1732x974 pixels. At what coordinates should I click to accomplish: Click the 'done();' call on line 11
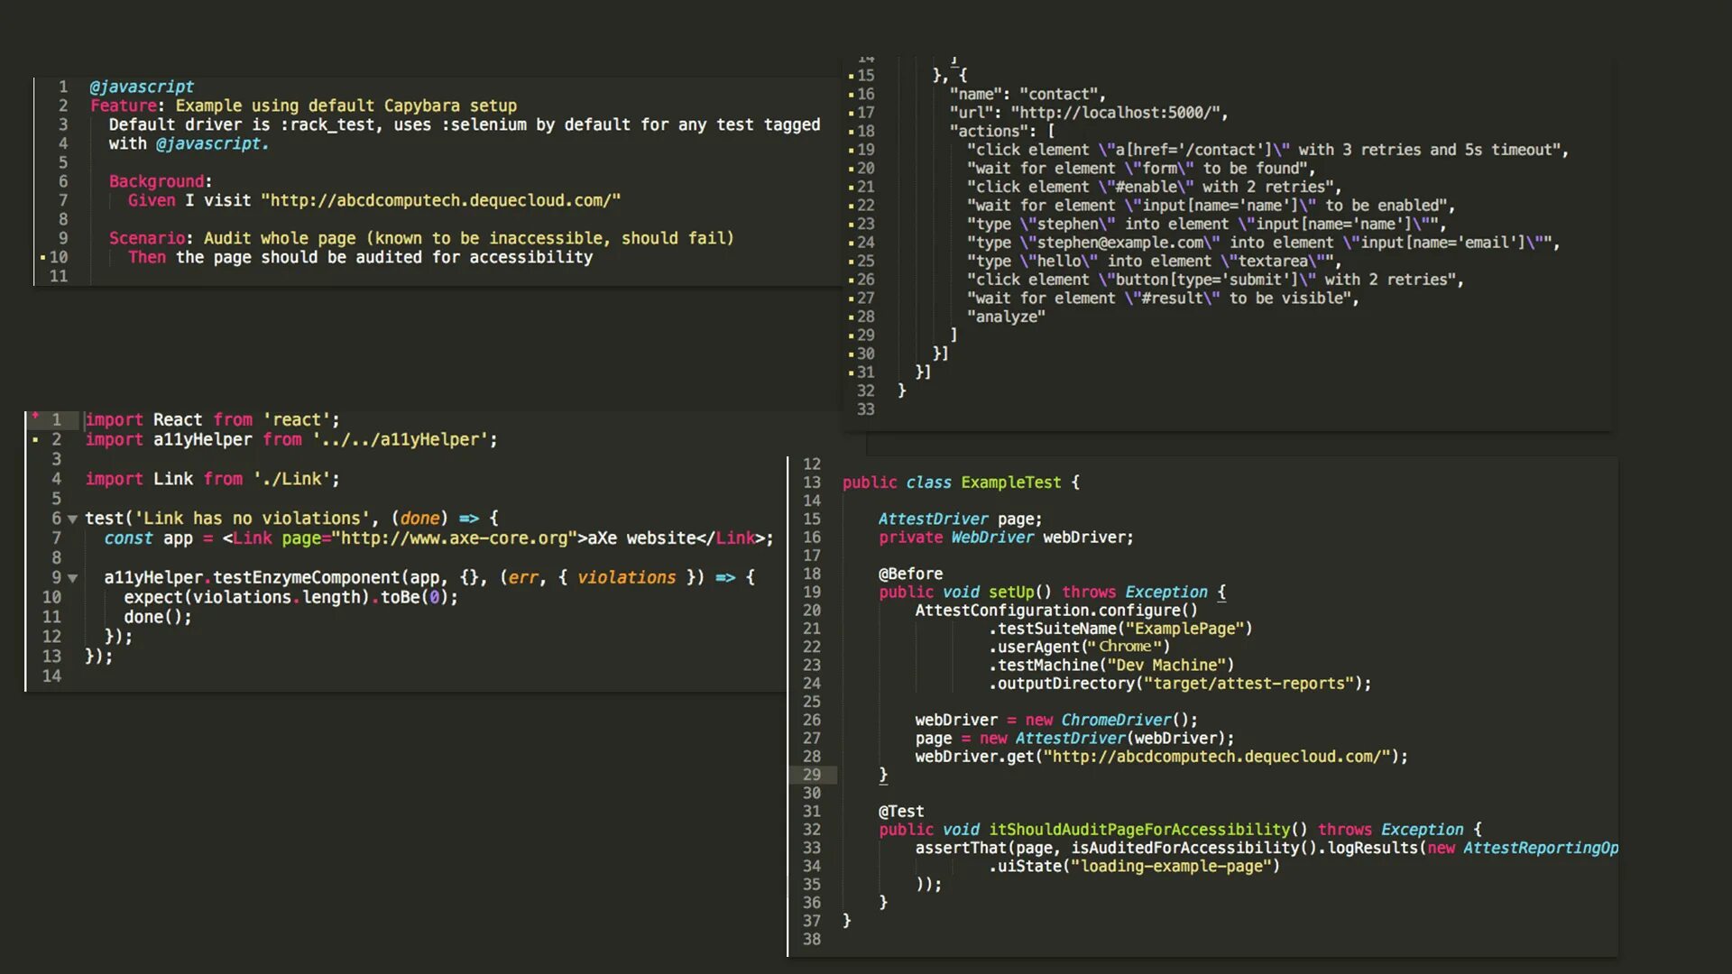coord(158,618)
